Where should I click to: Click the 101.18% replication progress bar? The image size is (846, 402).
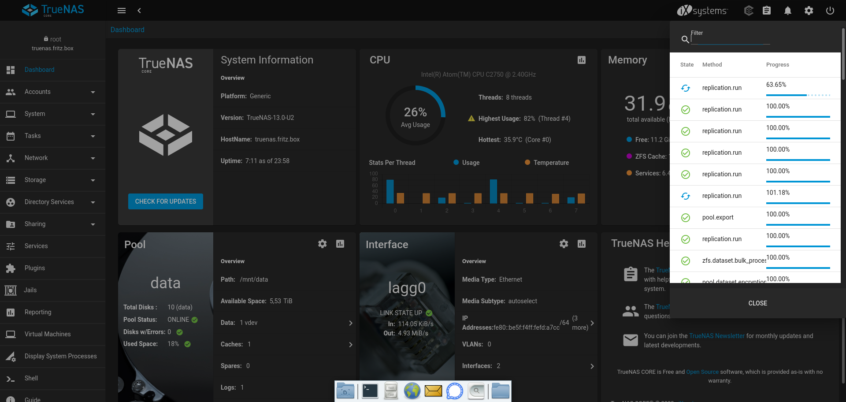(x=798, y=203)
